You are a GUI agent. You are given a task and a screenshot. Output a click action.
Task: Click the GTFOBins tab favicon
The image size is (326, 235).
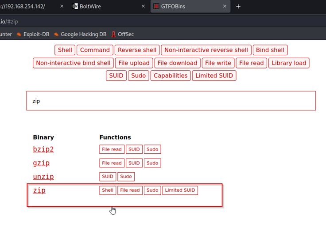(x=156, y=6)
